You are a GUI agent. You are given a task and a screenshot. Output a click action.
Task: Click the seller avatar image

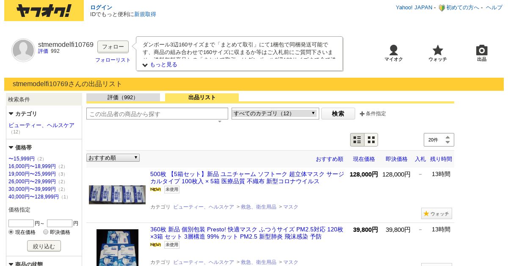(x=23, y=50)
